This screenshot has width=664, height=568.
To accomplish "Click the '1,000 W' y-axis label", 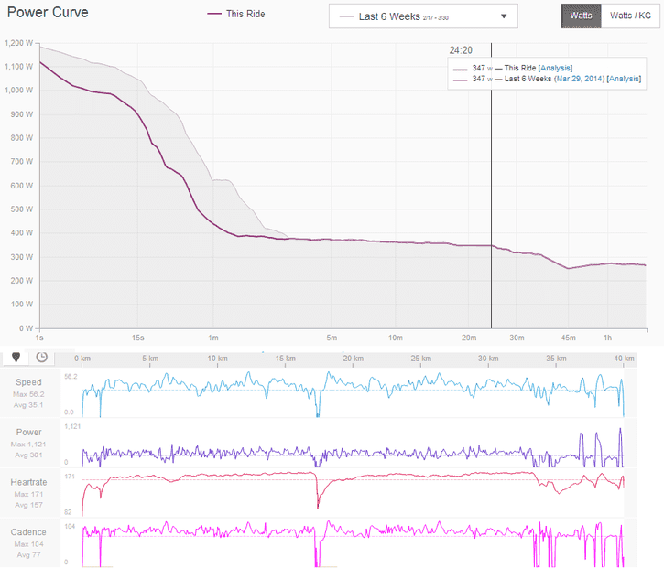I will tap(18, 90).
